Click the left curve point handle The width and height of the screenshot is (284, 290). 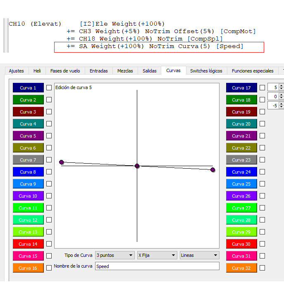(62, 162)
